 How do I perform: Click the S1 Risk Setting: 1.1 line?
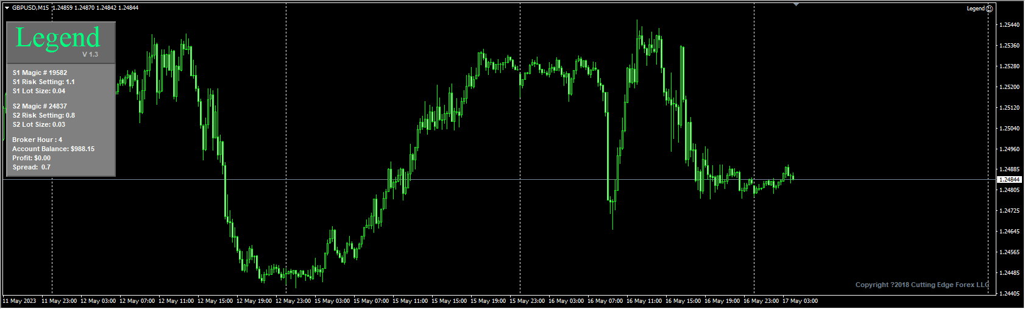point(43,82)
